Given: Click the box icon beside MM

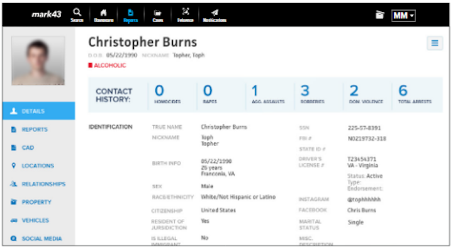Looking at the screenshot, I should pyautogui.click(x=379, y=15).
